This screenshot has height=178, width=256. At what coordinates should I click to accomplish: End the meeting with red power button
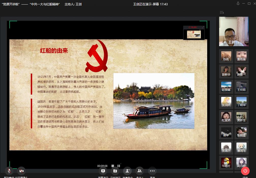coord(245,171)
